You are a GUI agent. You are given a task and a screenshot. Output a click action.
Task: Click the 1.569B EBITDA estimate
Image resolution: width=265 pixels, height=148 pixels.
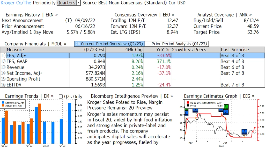coord(98,85)
